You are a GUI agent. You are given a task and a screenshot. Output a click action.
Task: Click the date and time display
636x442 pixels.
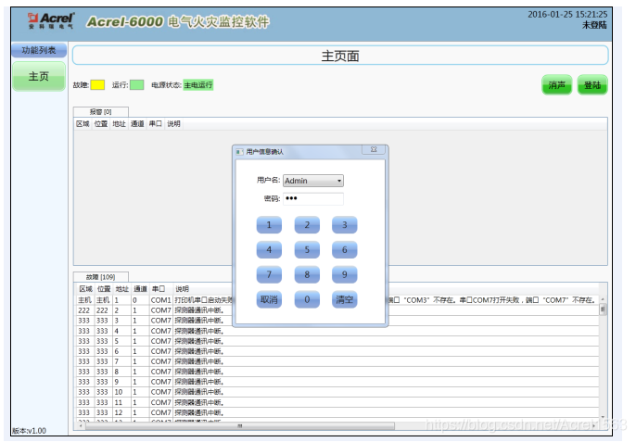coord(567,14)
